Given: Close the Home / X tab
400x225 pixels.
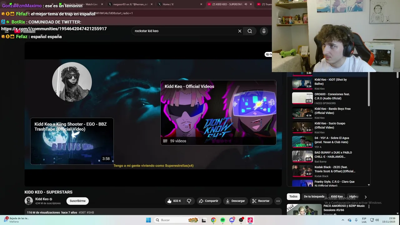Looking at the screenshot, I should [x=201, y=4].
